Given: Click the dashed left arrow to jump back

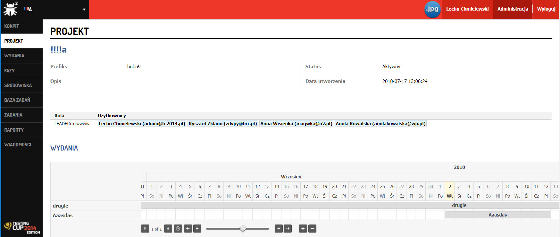Looking at the screenshot, I should 188,229.
